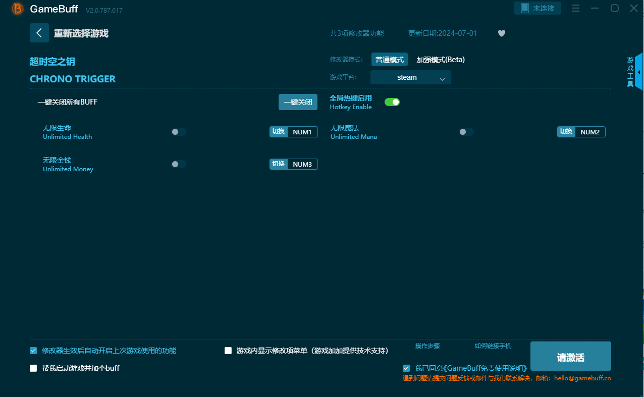
Task: Enable the Unlimited Mana toggle
Action: (466, 132)
